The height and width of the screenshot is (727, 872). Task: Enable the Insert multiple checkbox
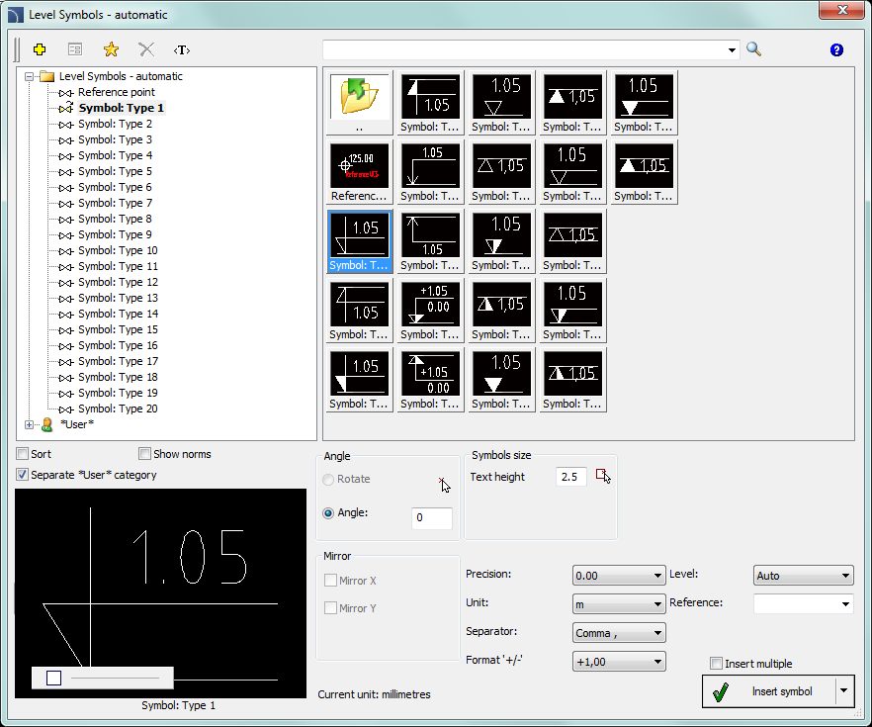click(717, 664)
